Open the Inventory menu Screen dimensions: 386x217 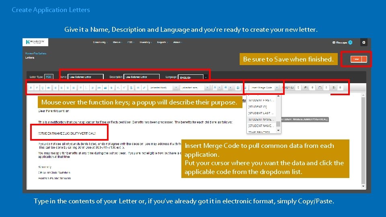click(146, 42)
